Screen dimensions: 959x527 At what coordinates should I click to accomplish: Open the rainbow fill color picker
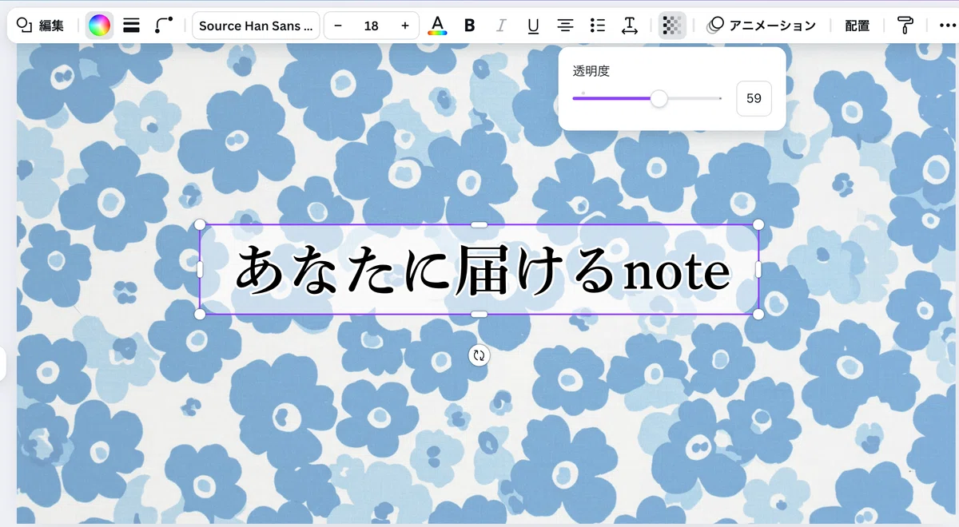pyautogui.click(x=99, y=26)
